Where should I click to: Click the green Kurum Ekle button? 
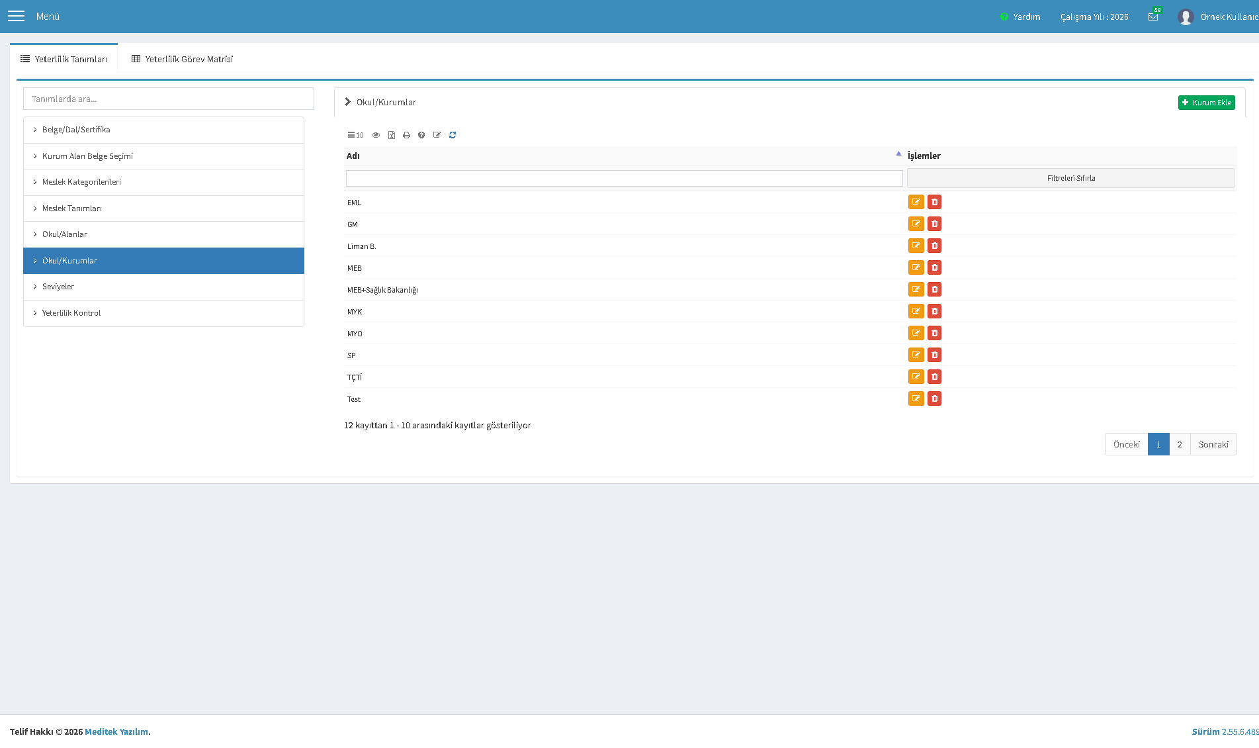coord(1206,103)
